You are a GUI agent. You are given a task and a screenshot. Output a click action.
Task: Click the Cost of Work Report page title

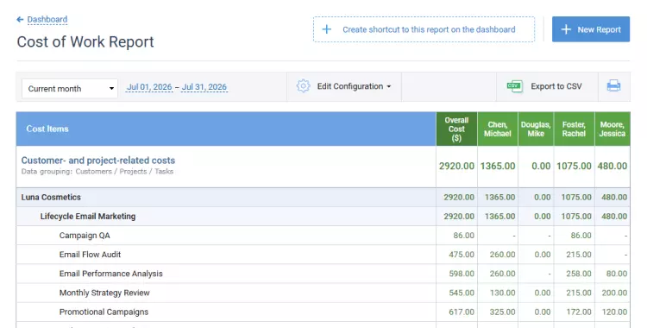pyautogui.click(x=85, y=41)
